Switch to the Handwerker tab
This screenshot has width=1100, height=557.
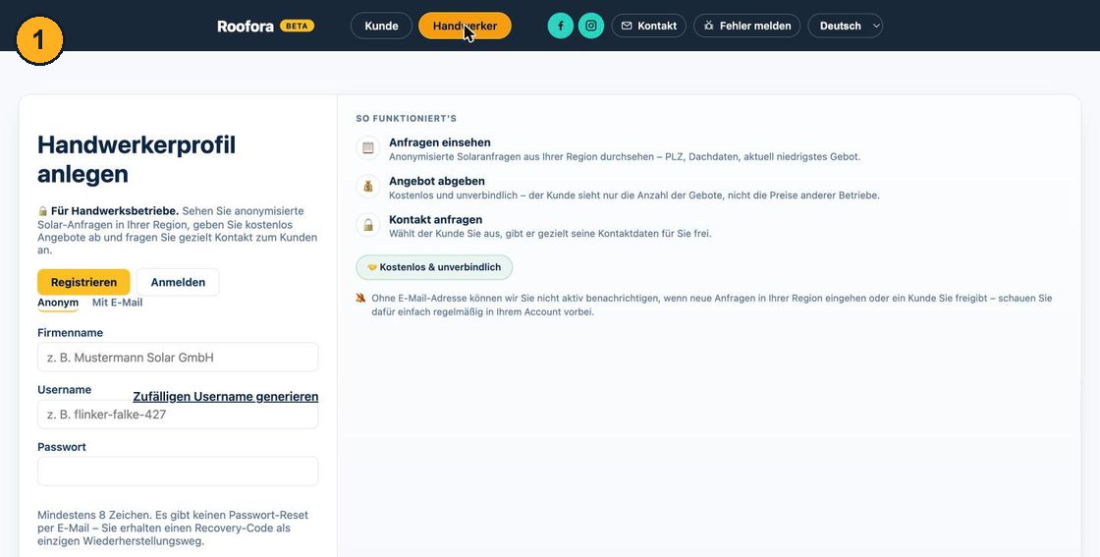point(466,26)
